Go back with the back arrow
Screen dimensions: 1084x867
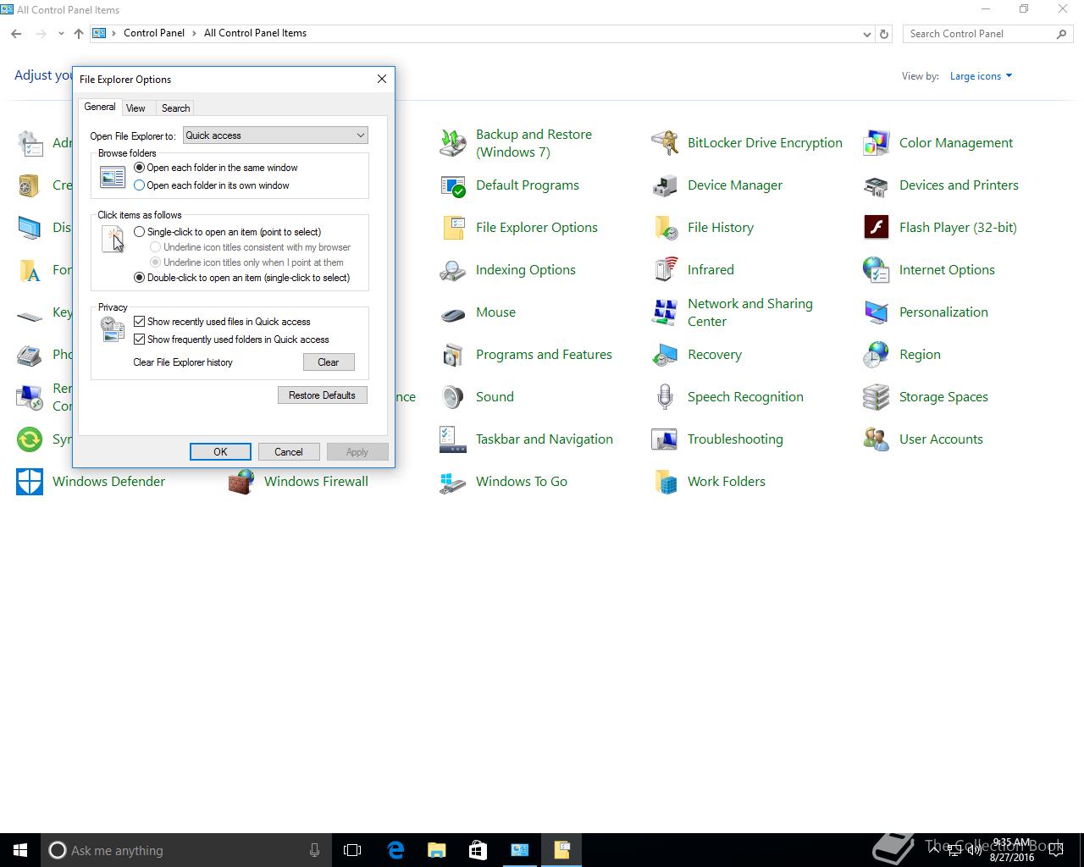tap(16, 34)
